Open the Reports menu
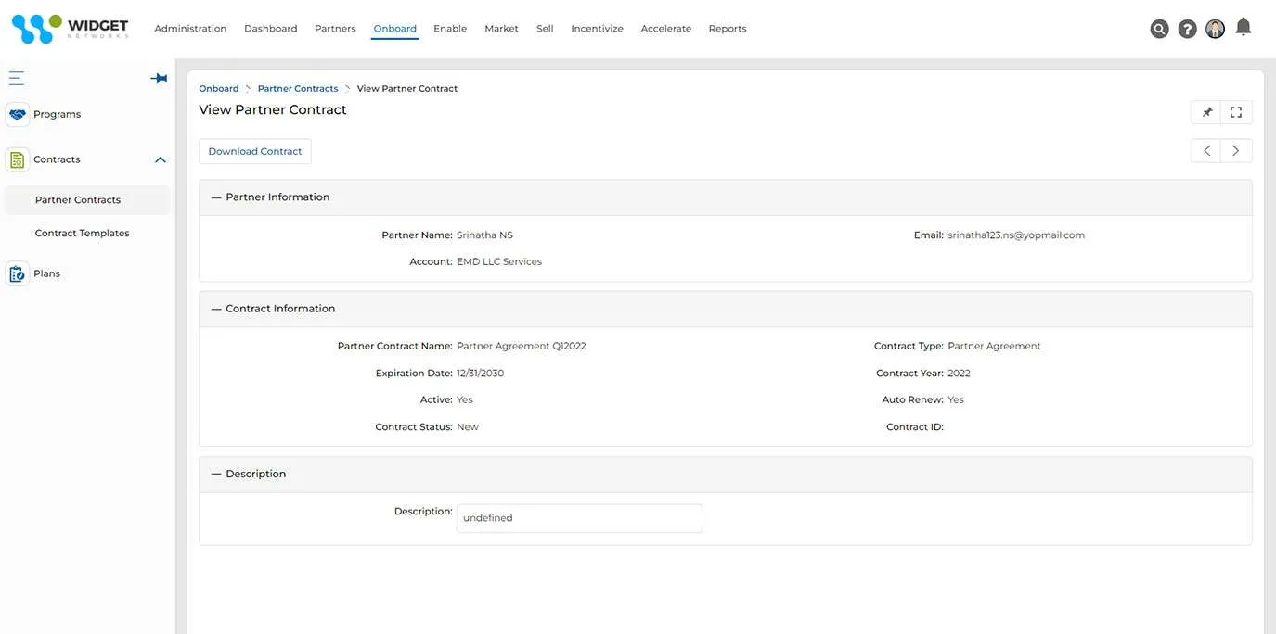Viewport: 1276px width, 634px height. pyautogui.click(x=727, y=29)
